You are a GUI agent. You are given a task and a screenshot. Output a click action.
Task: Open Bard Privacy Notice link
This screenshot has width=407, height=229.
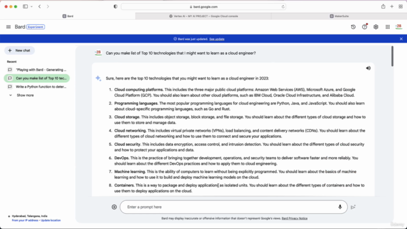(x=294, y=218)
